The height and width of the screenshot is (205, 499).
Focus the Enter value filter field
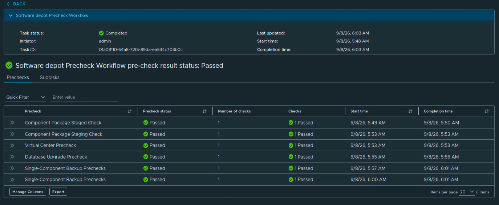84,97
